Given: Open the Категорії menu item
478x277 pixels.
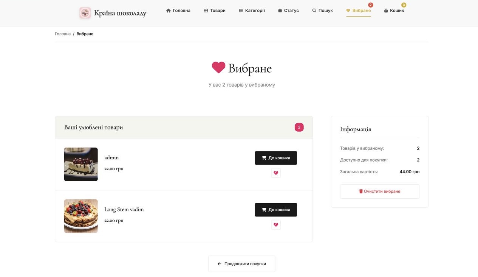Looking at the screenshot, I should pos(252,11).
